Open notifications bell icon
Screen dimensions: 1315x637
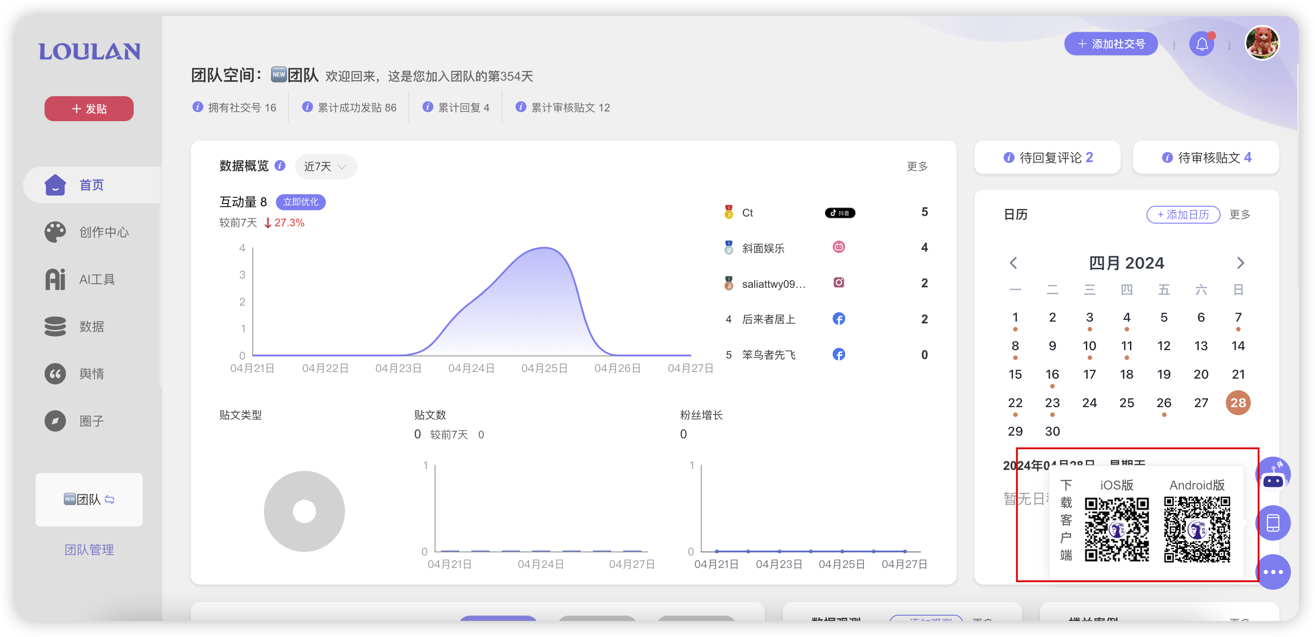pyautogui.click(x=1202, y=44)
